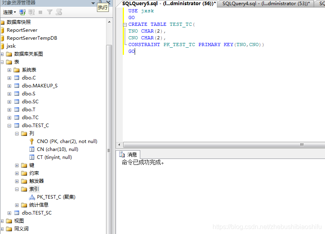Expand the dbo.S table node
This screenshot has height=234, width=325.
[x=9, y=94]
